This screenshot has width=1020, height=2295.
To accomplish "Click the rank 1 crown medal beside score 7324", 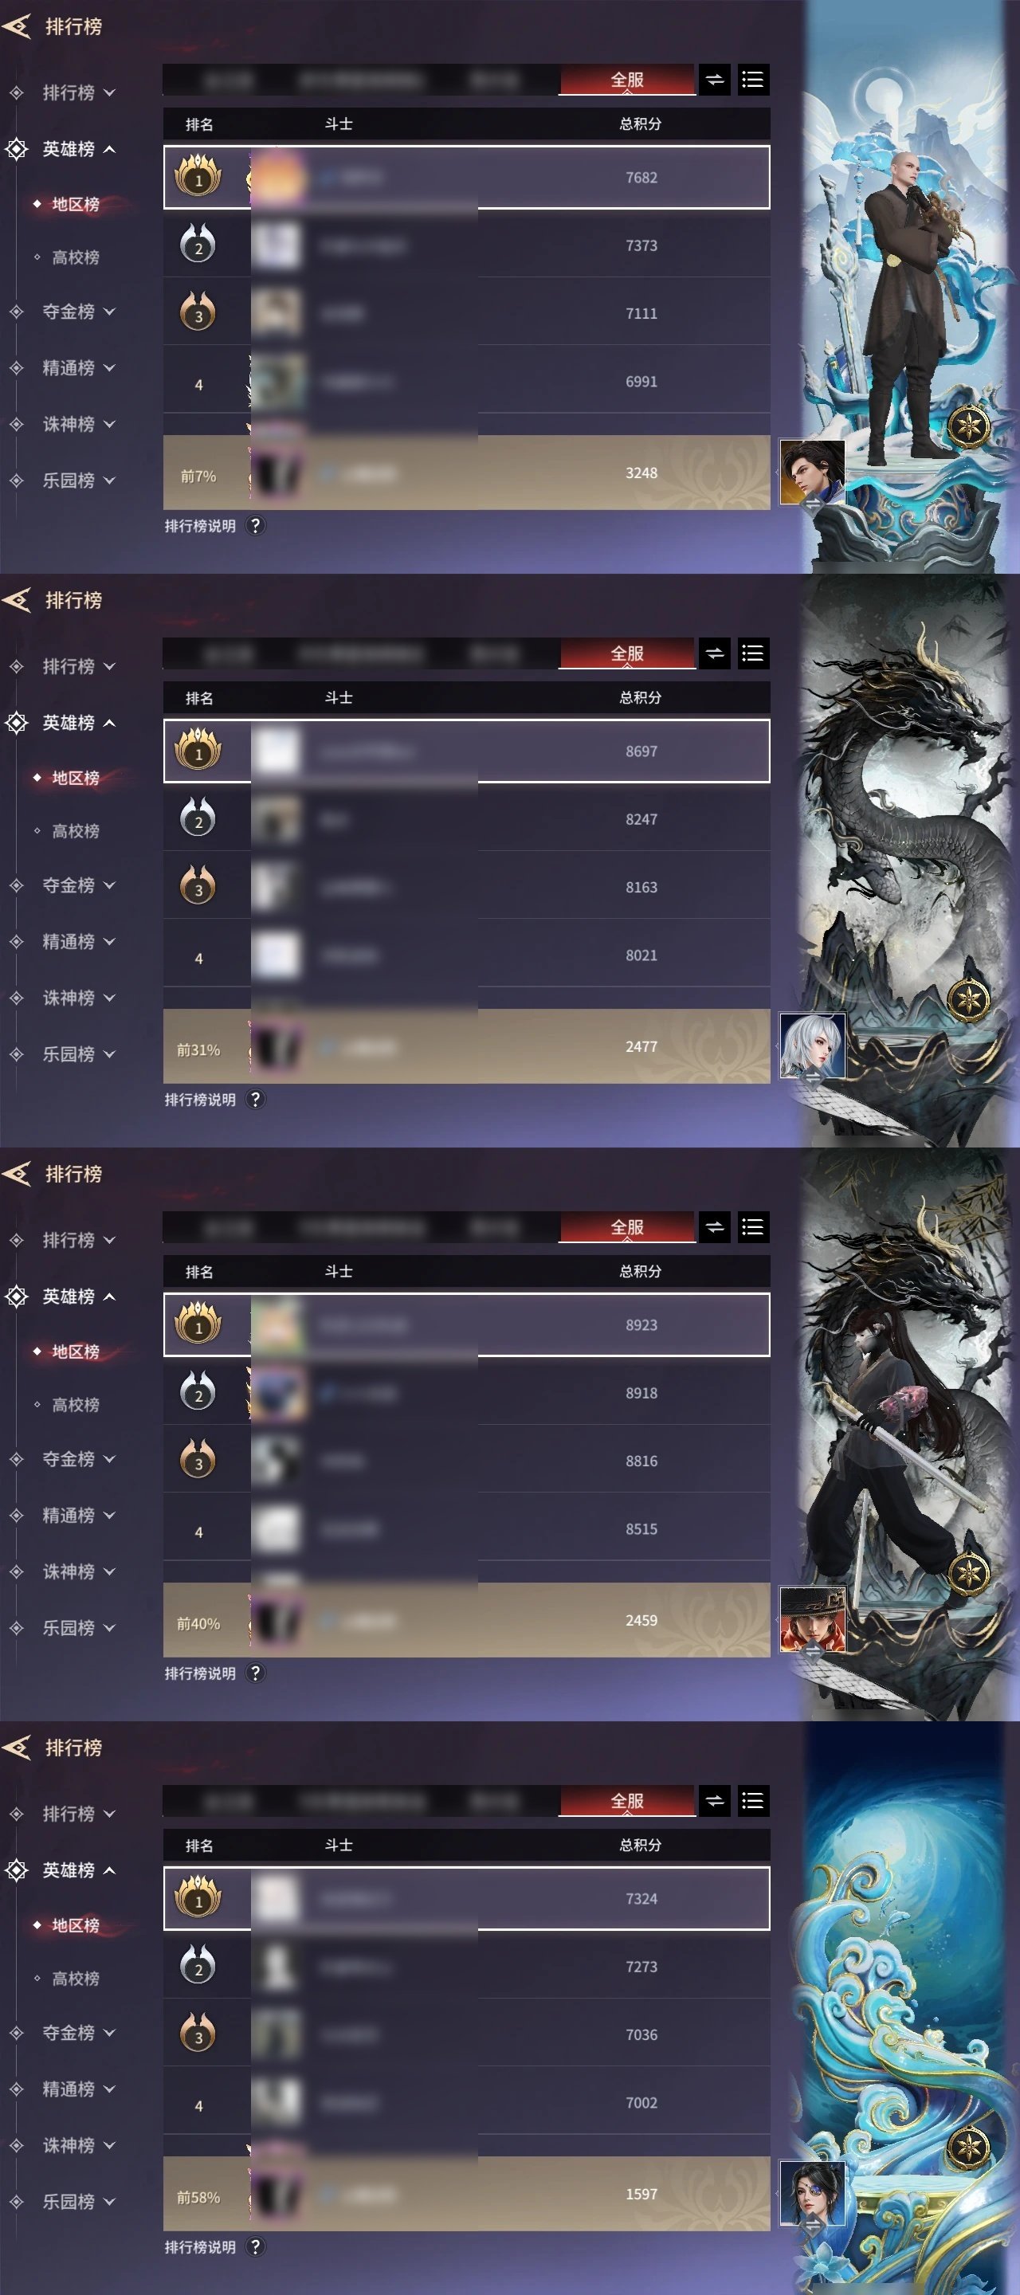I will coord(198,1897).
